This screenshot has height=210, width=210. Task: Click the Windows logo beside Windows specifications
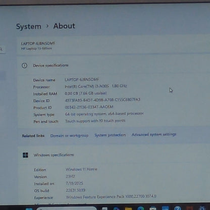(25, 155)
